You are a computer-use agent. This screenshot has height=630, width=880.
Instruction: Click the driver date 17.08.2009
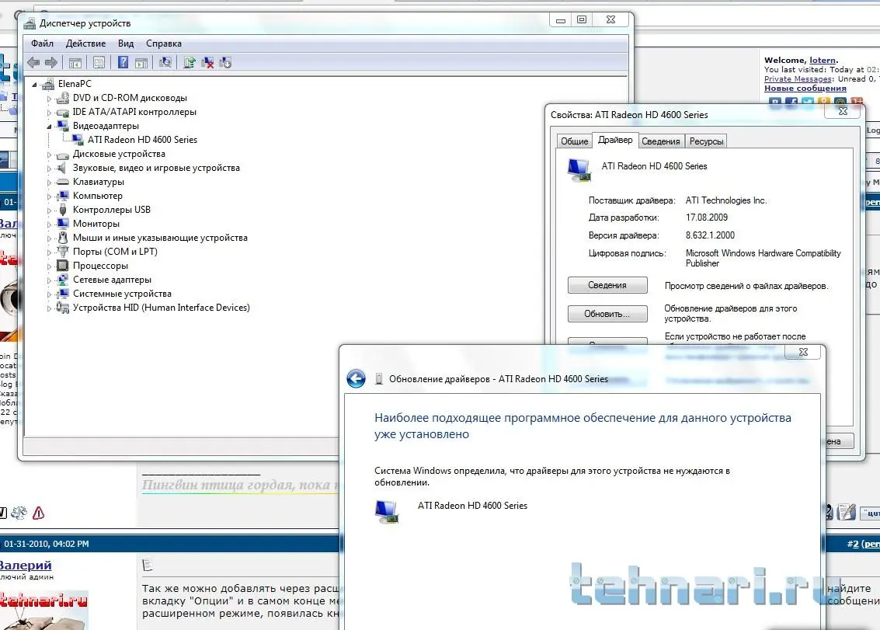point(707,218)
